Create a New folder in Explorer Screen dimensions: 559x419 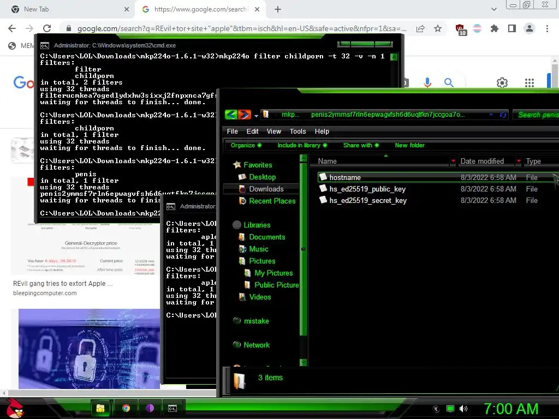(x=409, y=145)
